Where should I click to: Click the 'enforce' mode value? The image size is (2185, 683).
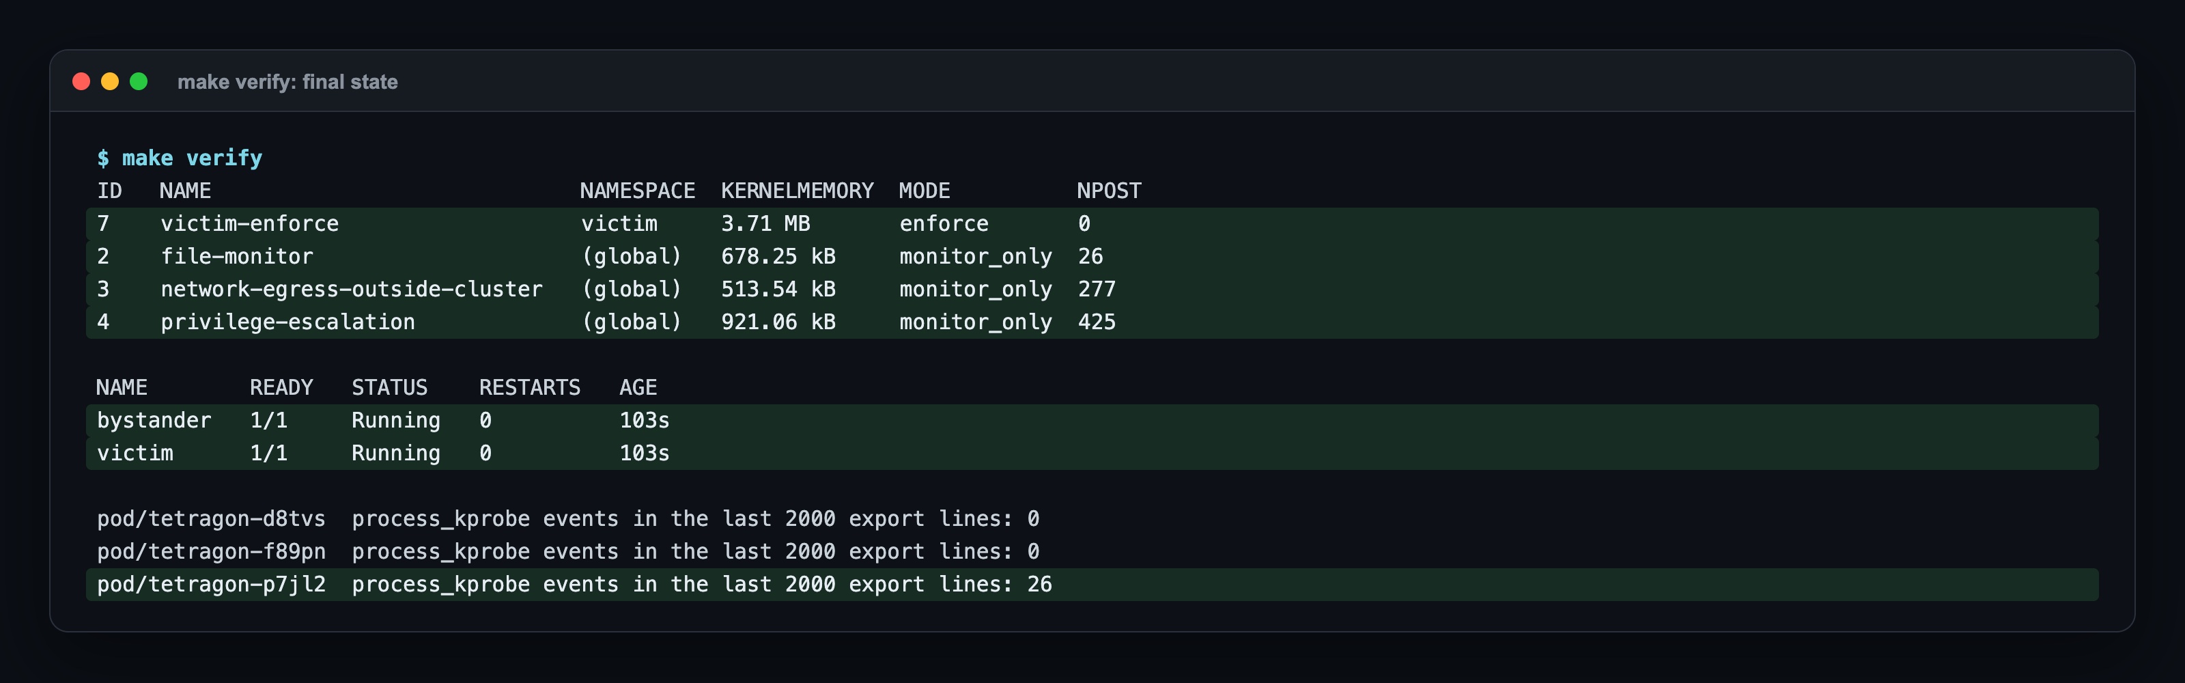coord(944,224)
